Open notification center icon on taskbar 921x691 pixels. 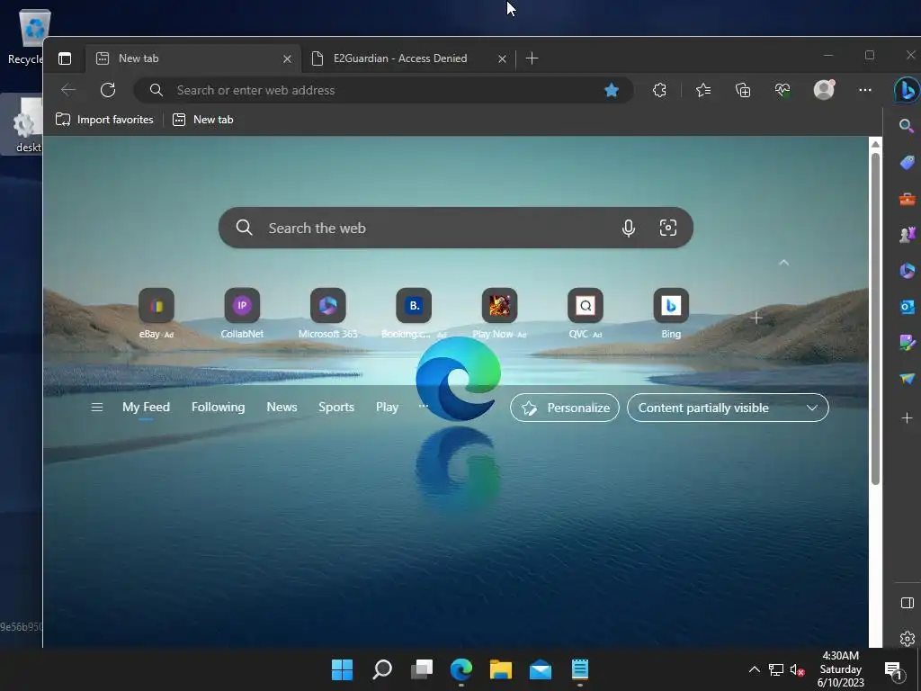click(893, 669)
